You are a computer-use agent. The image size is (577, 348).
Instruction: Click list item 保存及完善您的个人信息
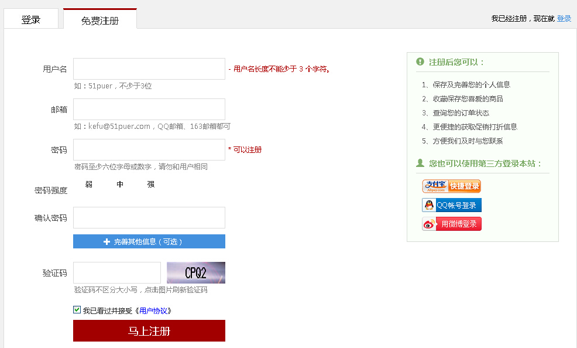[x=472, y=85]
